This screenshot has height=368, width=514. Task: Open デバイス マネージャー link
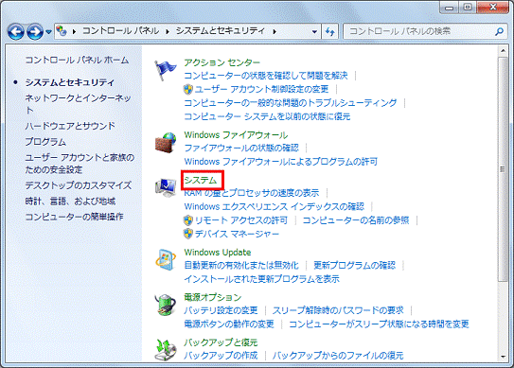[237, 234]
